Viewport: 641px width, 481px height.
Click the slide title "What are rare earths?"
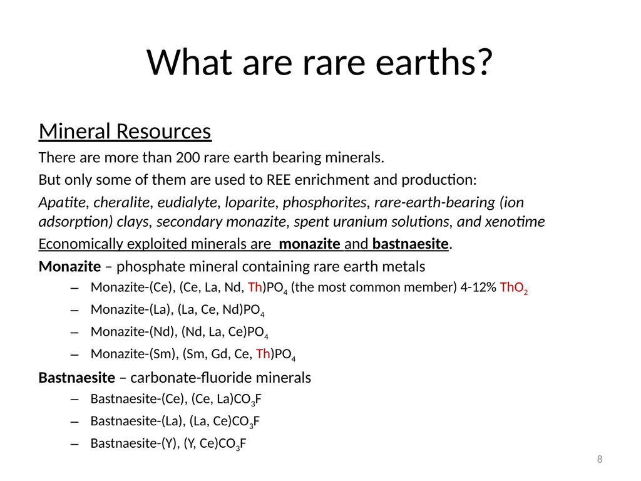coord(319,62)
